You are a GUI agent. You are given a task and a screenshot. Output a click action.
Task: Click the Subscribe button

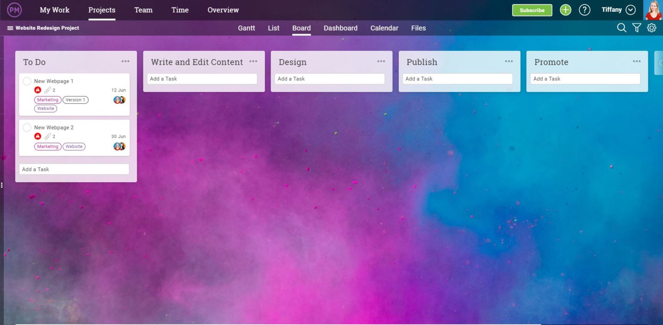click(x=532, y=10)
